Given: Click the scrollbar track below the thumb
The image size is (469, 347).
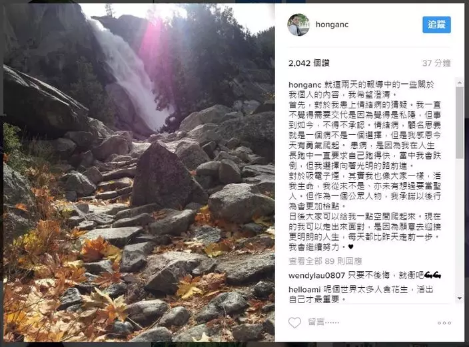Looking at the screenshot, I should (x=460, y=227).
